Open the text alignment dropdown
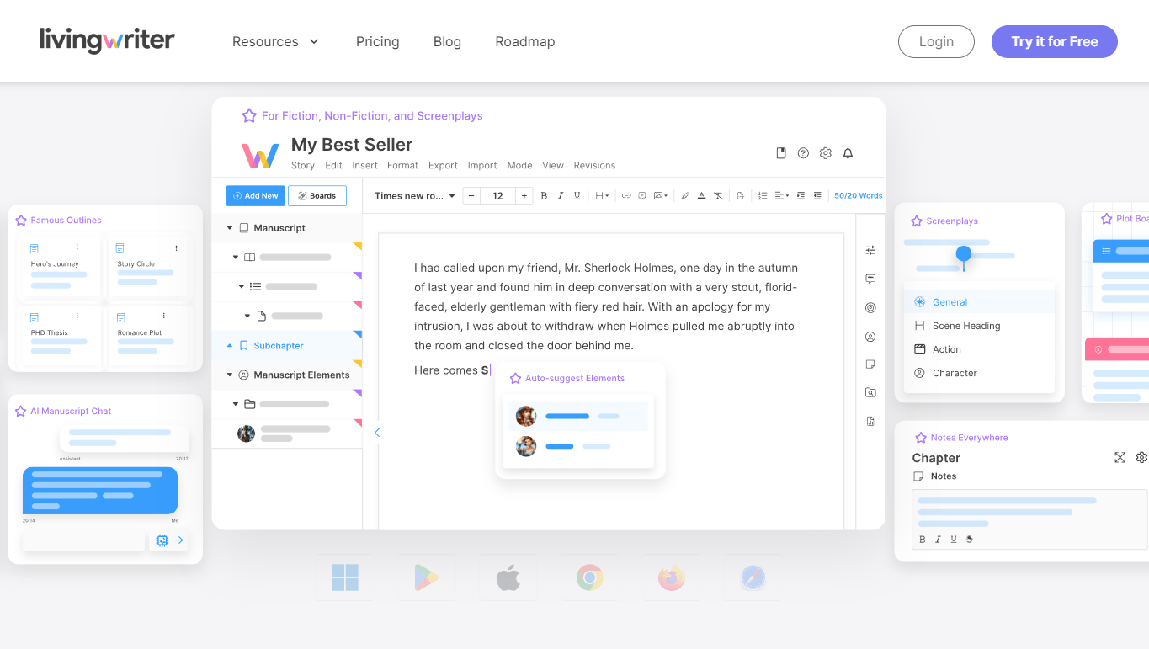This screenshot has height=649, width=1149. click(x=782, y=195)
